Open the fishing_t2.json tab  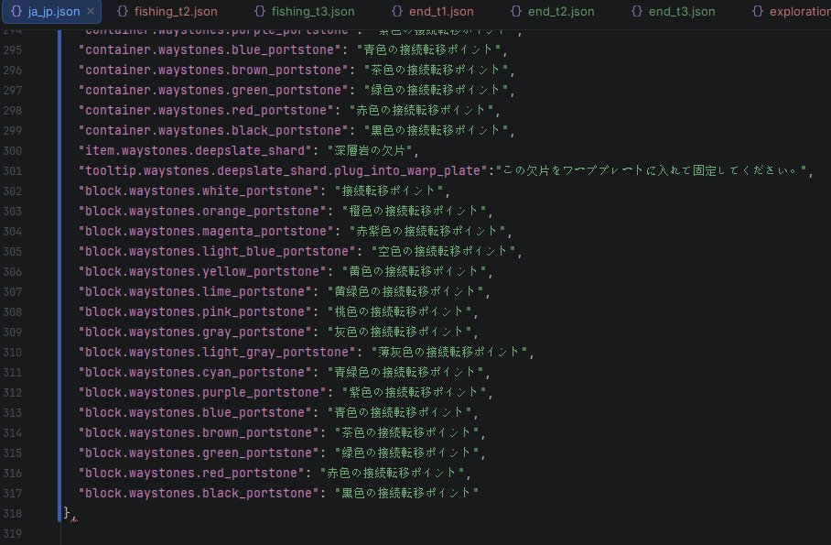[167, 11]
